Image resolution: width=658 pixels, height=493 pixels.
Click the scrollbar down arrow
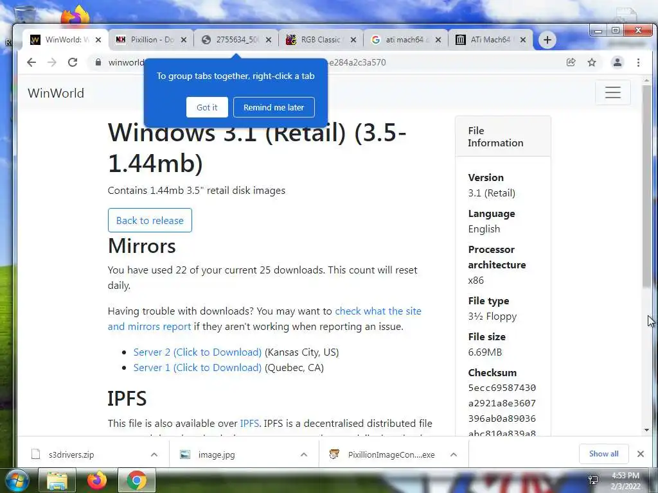pyautogui.click(x=646, y=429)
